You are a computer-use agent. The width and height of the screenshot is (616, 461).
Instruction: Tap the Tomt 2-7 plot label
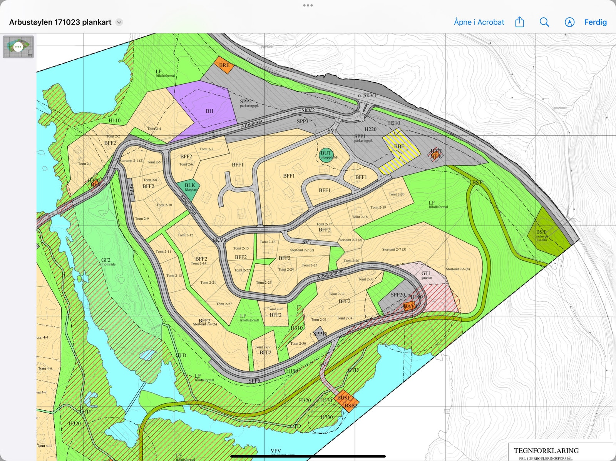coord(206,149)
